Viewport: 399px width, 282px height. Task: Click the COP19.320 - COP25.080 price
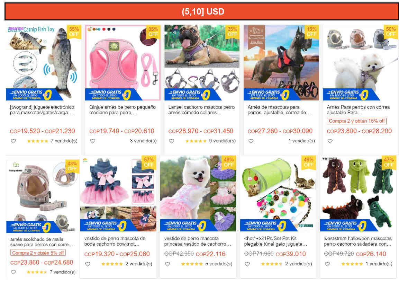click(117, 254)
